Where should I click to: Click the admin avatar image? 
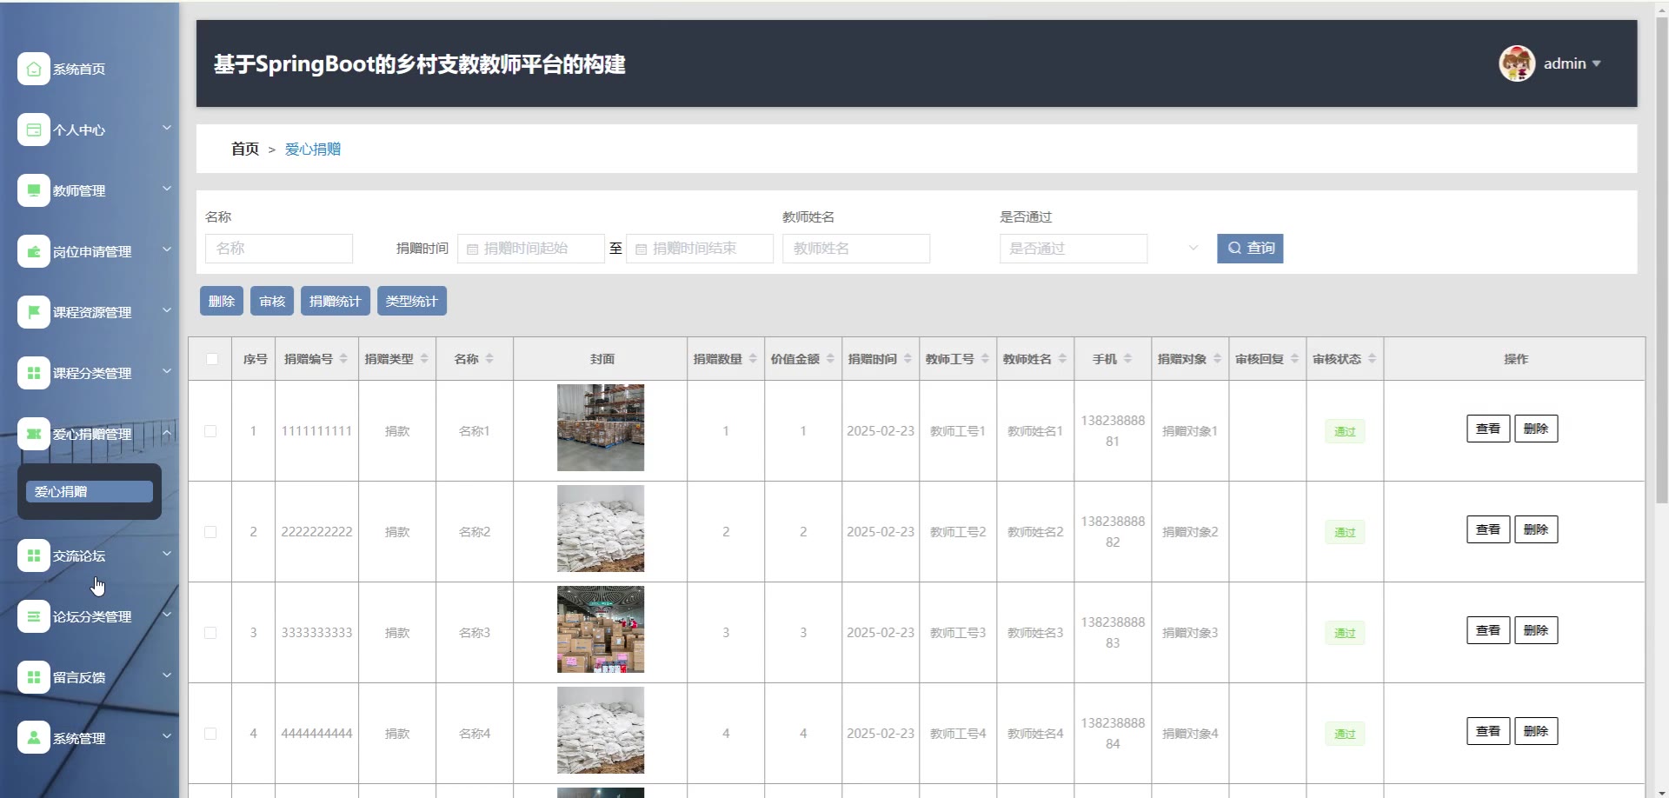[x=1516, y=63]
